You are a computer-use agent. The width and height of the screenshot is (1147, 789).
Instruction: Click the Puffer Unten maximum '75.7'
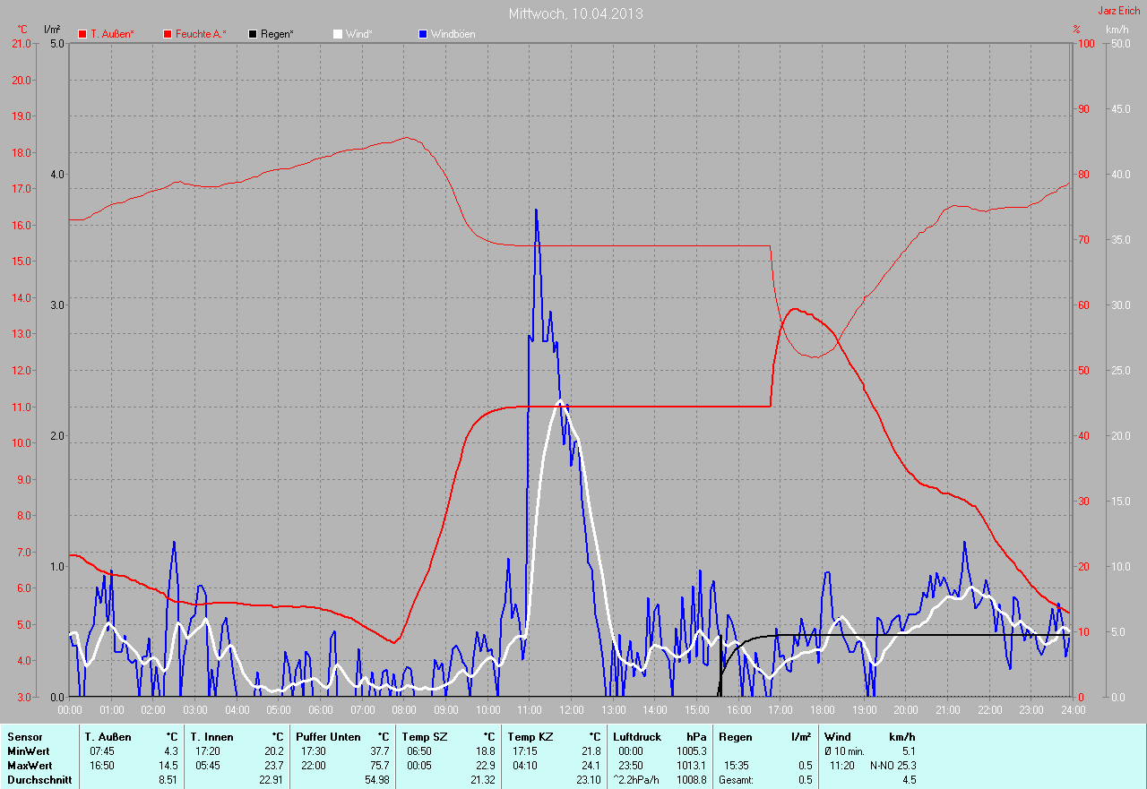click(379, 766)
